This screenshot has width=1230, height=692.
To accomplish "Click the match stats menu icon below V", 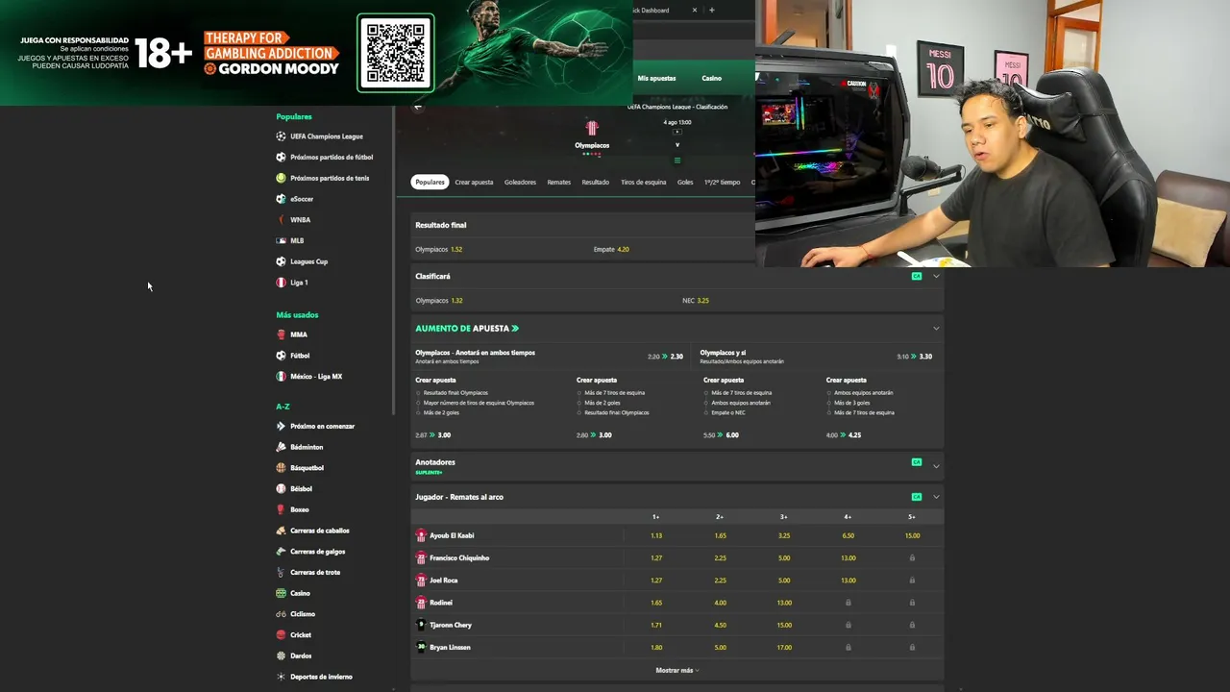I will pyautogui.click(x=677, y=161).
